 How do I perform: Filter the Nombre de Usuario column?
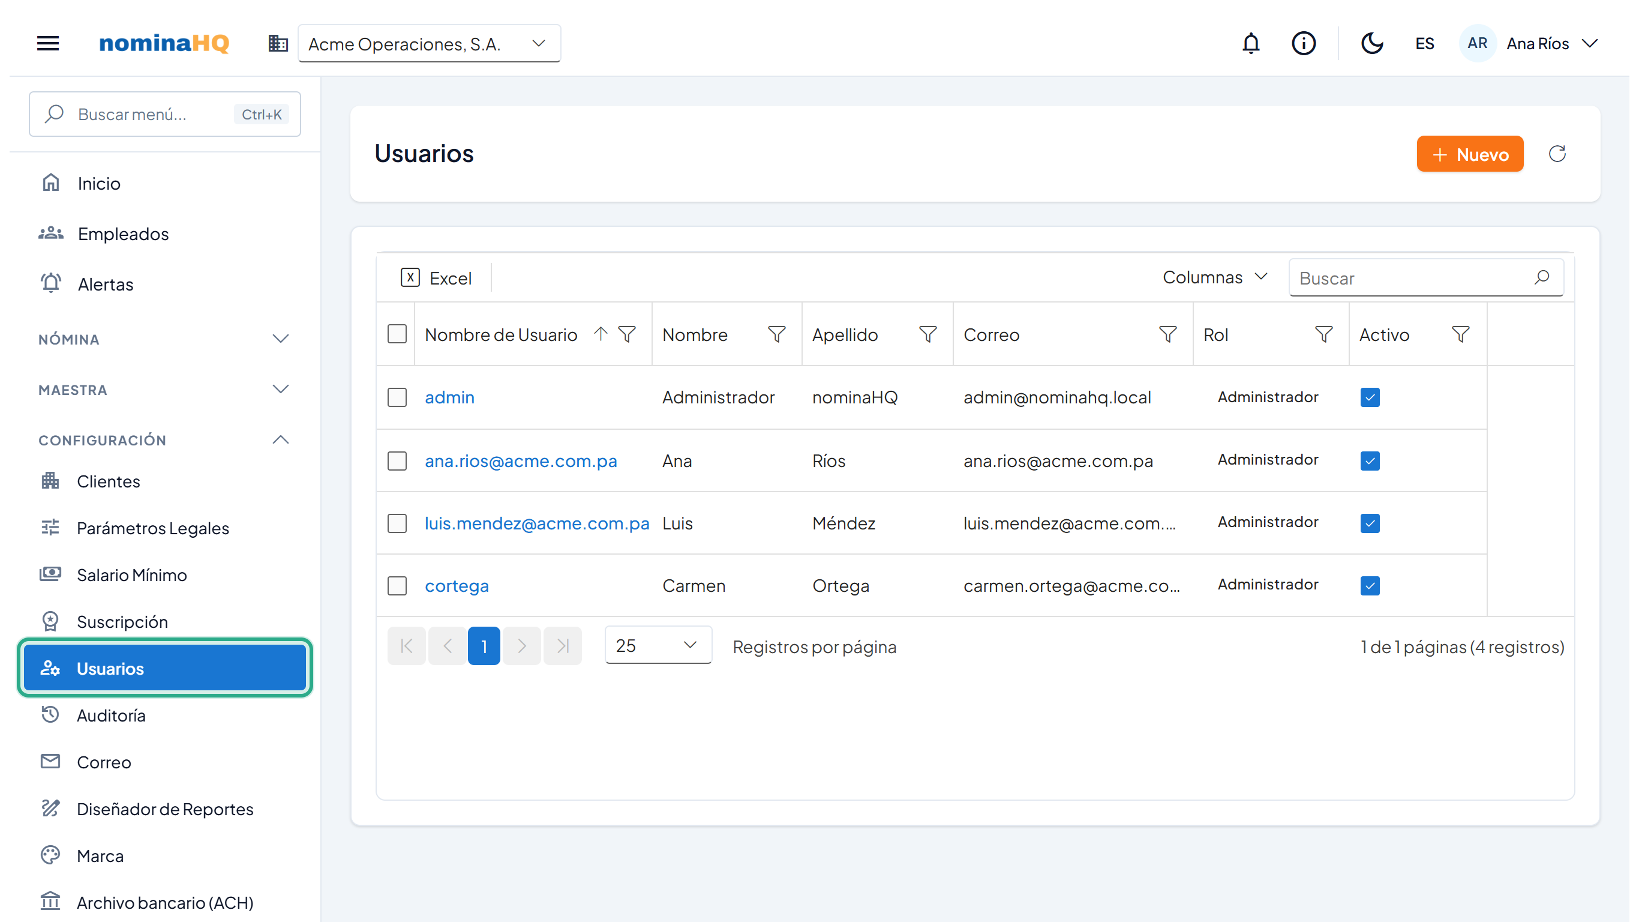click(628, 334)
